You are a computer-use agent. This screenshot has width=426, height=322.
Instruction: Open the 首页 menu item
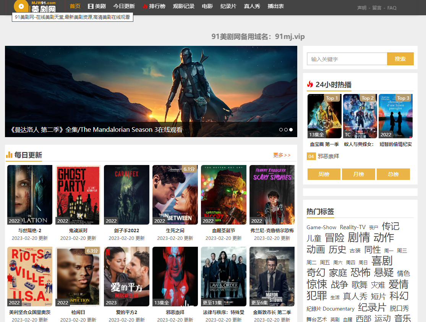(75, 6)
